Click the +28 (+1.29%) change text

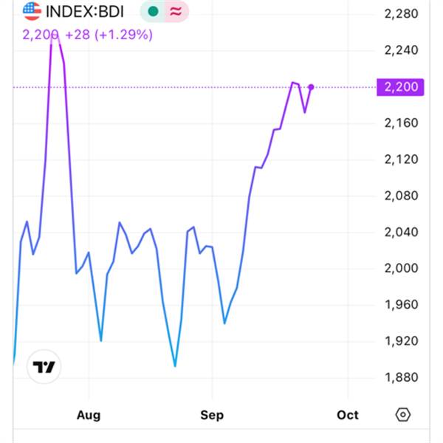(x=109, y=35)
